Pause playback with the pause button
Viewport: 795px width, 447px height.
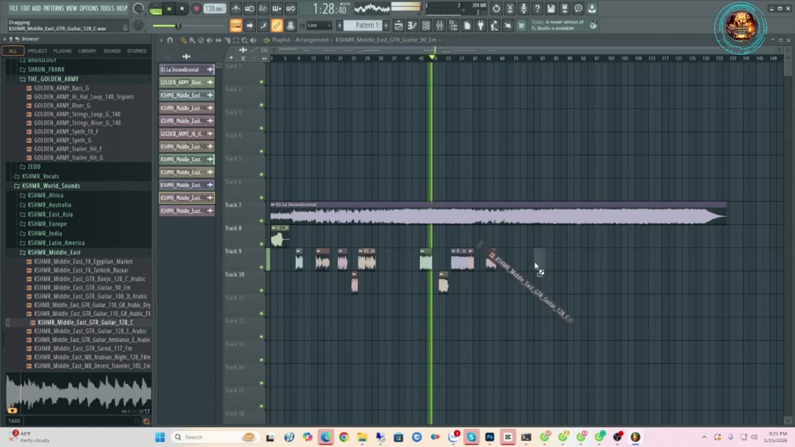pos(169,9)
